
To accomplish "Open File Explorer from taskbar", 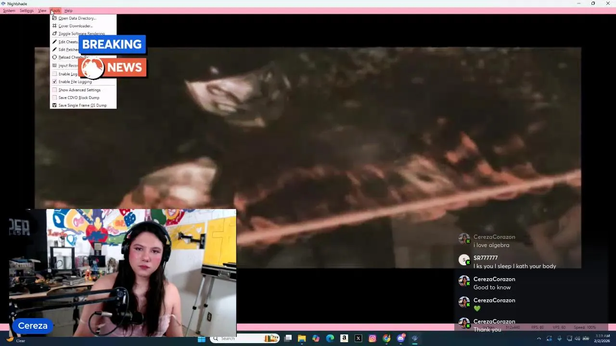I will point(302,338).
